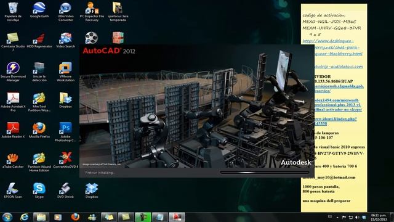
Task: Open the Action Center flag icon
Action: coord(344,217)
